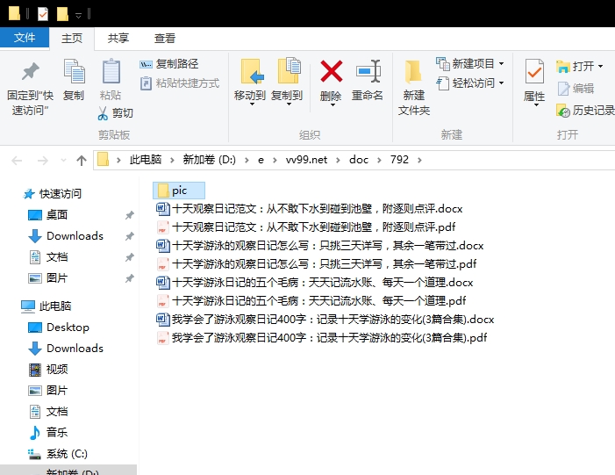Open Properties 属性 button
Image resolution: width=615 pixels, height=475 pixels.
(533, 83)
